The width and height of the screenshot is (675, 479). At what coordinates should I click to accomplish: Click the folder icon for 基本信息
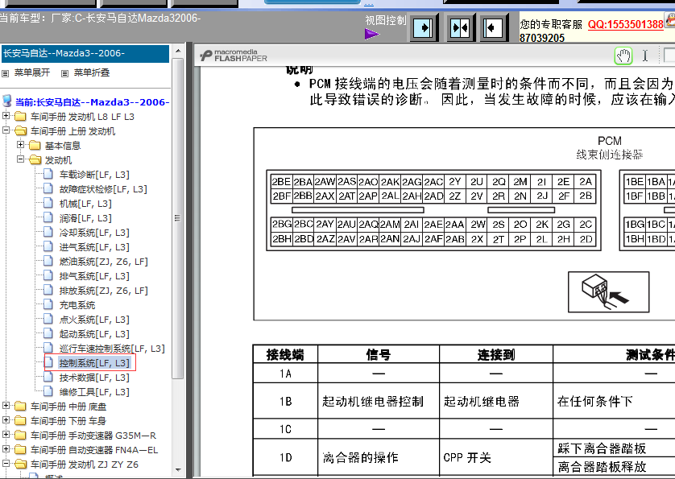point(35,146)
